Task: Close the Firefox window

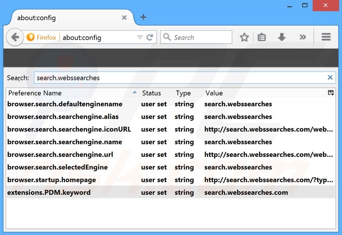Action: coord(326,6)
